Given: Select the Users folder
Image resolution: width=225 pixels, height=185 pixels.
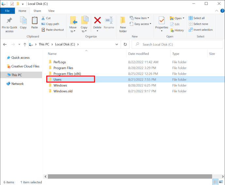Looking at the screenshot, I should (x=57, y=79).
